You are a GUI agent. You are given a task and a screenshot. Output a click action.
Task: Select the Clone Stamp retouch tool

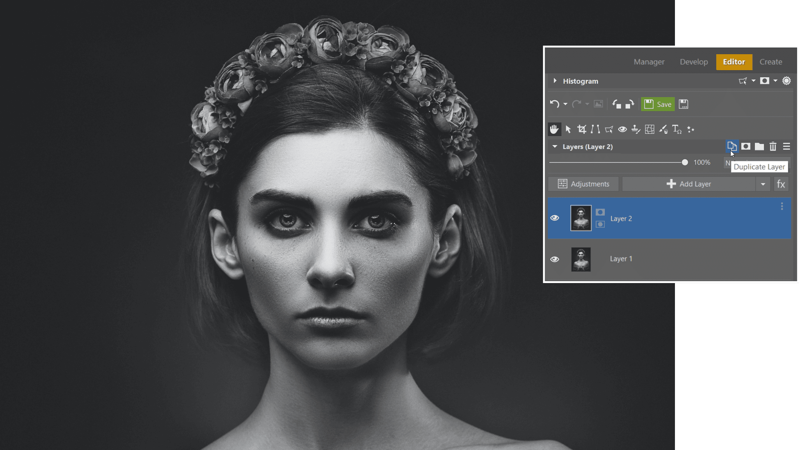tap(636, 129)
